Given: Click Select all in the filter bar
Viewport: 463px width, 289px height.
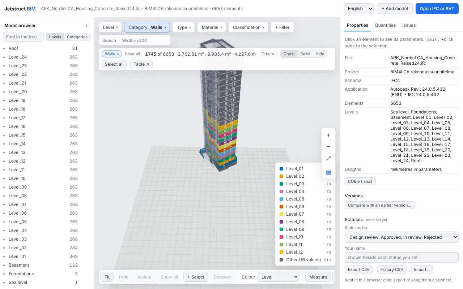Looking at the screenshot, I should [x=114, y=64].
